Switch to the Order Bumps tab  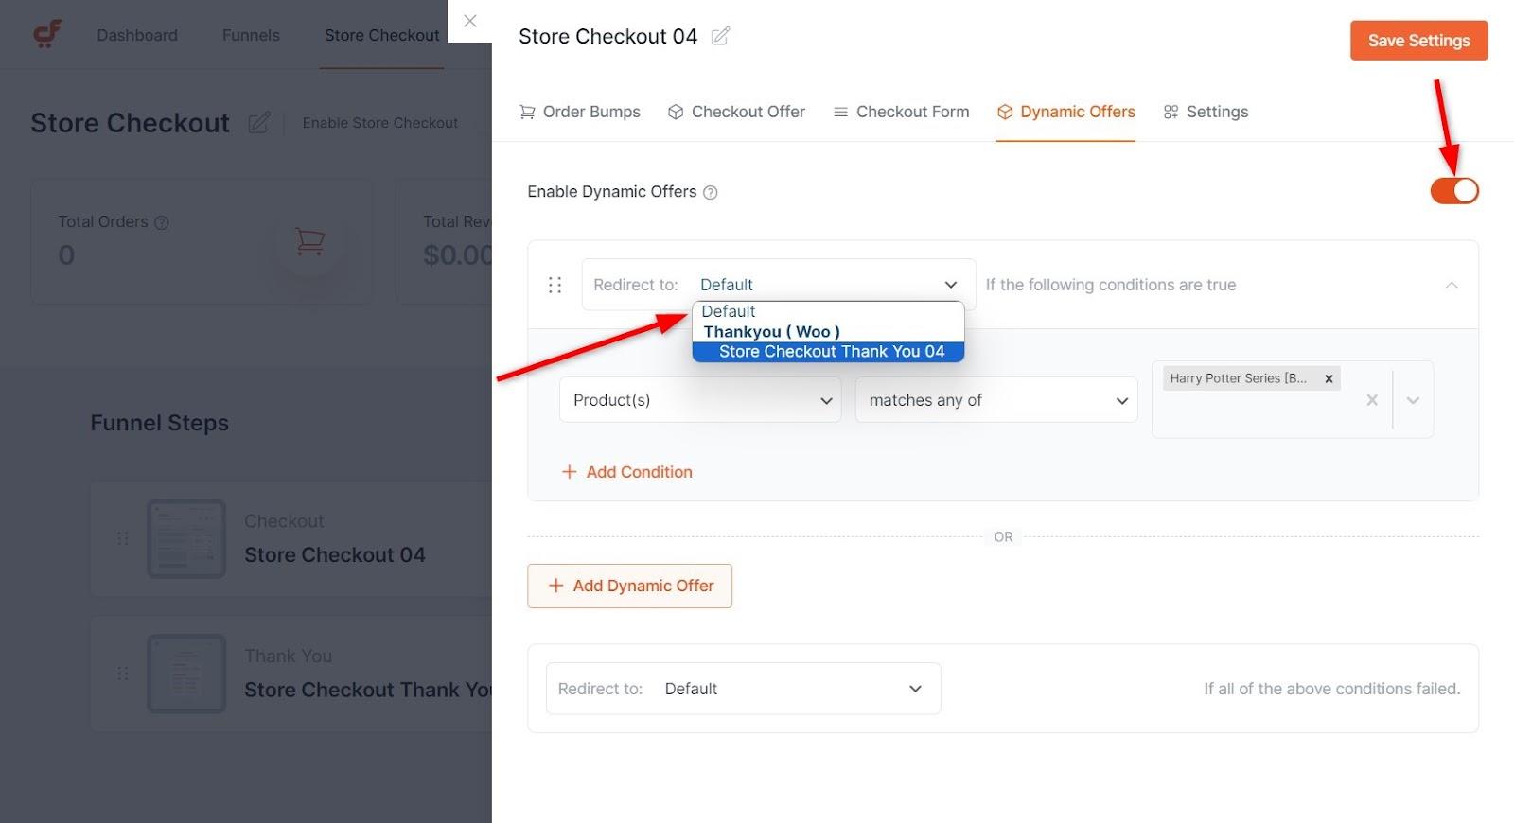(x=580, y=112)
